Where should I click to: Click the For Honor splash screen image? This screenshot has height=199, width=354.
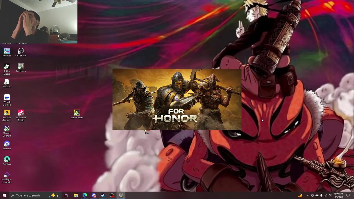point(177,99)
